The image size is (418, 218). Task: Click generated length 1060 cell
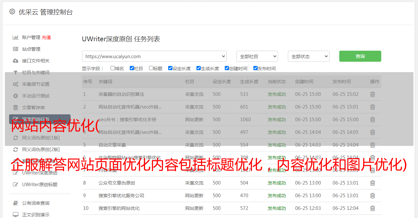(246, 120)
